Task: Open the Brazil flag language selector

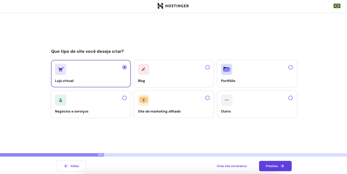Action: [x=337, y=6]
